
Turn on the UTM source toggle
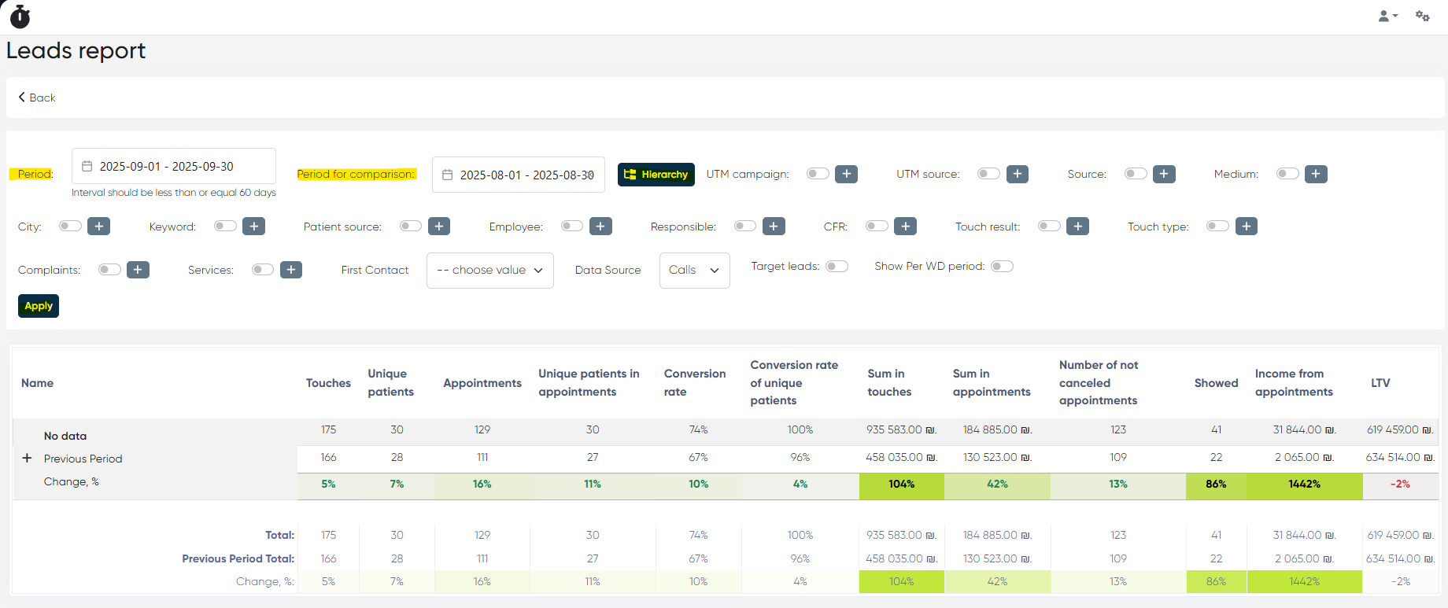click(x=988, y=174)
